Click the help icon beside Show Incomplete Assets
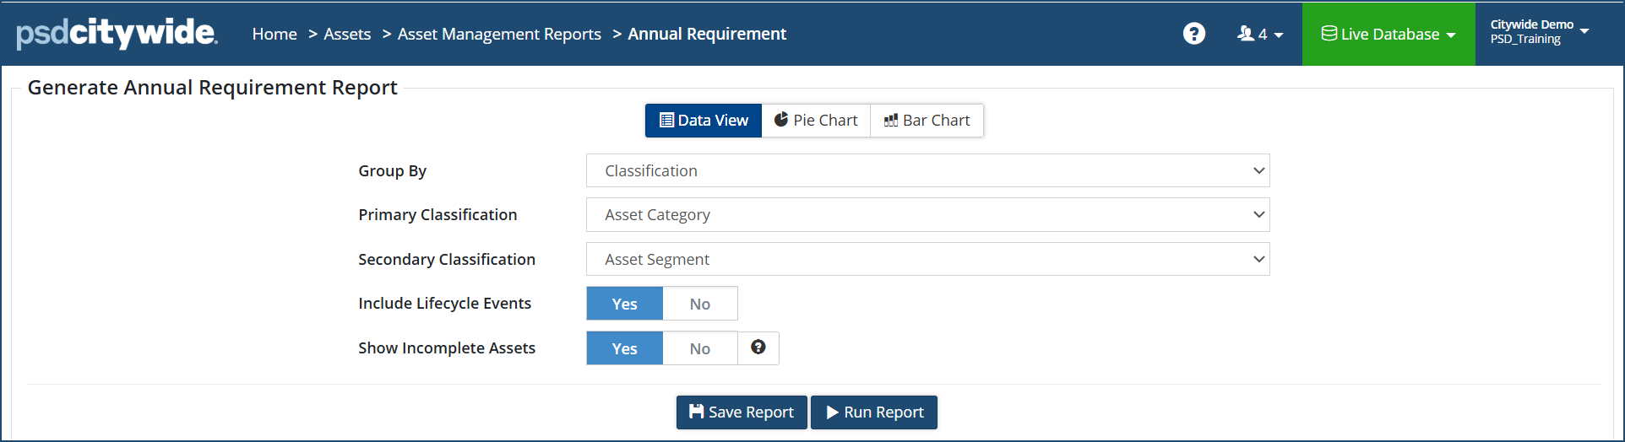Viewport: 1625px width, 442px height. click(758, 348)
